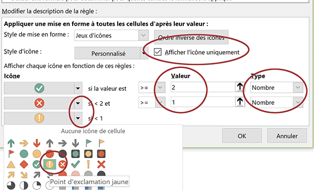Click range selector beside value 2
Viewport: 314px width, 191px height.
tap(240, 87)
